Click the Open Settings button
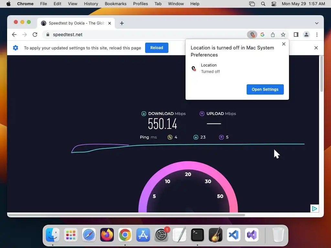Screen dimensions: 331x248 point(265,89)
